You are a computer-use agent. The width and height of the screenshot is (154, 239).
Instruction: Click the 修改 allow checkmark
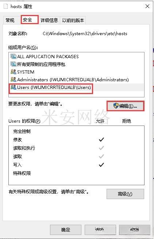point(101,139)
